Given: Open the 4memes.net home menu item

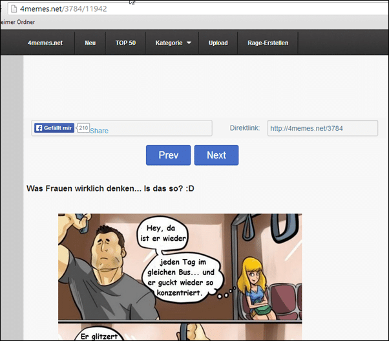Looking at the screenshot, I should click(x=45, y=43).
